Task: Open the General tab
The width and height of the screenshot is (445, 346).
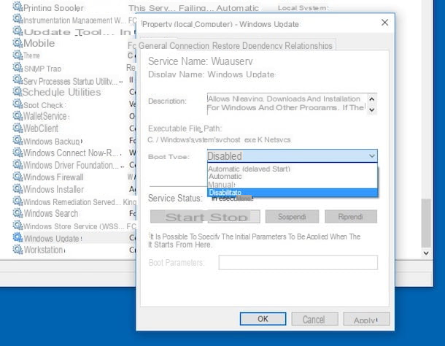Action: point(153,45)
